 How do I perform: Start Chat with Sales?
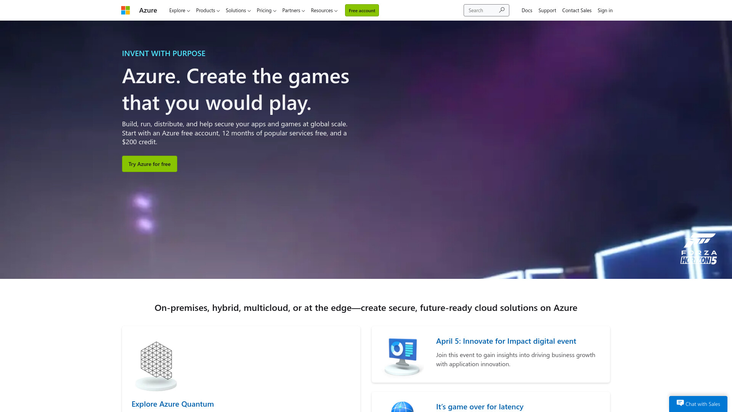698,404
